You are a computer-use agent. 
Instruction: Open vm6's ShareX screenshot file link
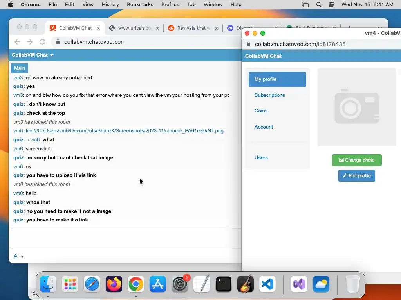[x=125, y=131]
